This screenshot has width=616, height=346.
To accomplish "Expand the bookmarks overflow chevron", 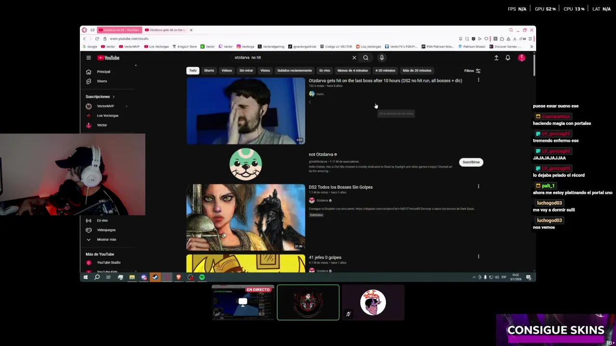I will [x=531, y=47].
